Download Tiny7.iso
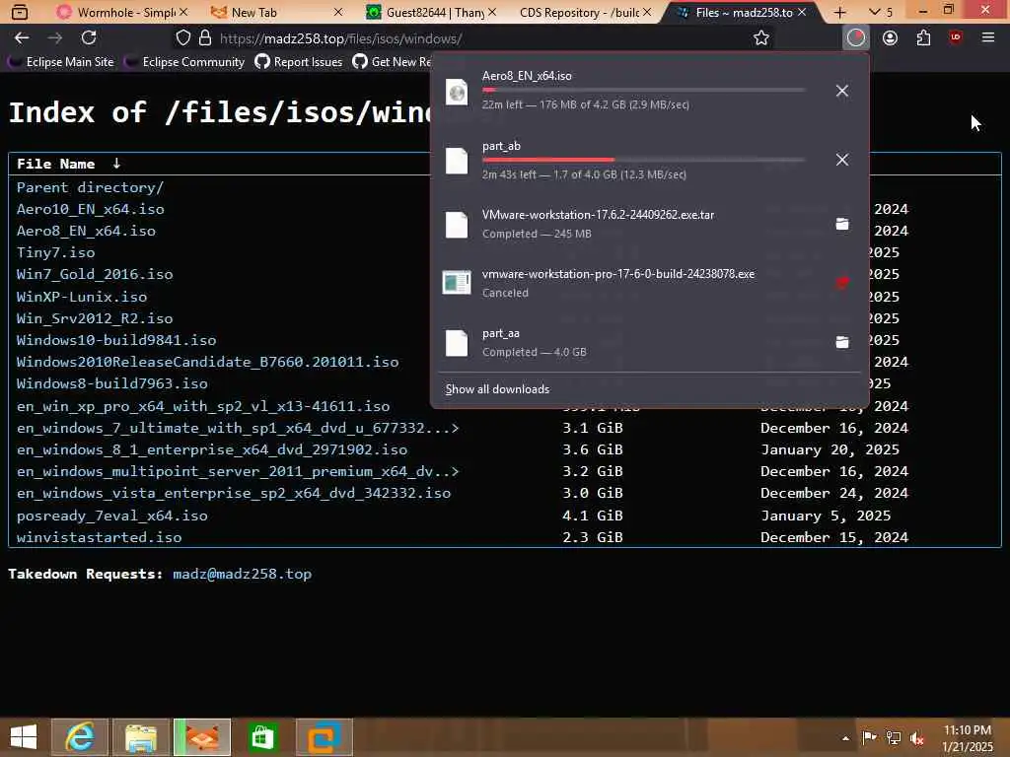 coord(55,252)
